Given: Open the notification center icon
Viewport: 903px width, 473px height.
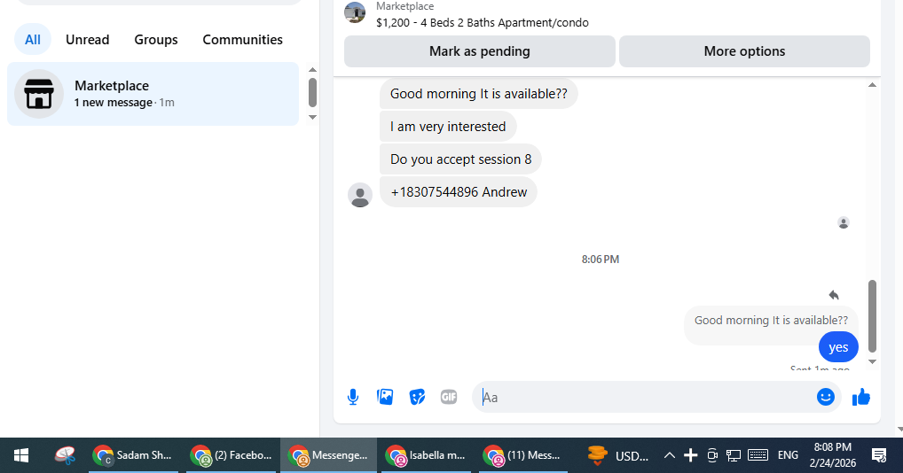Looking at the screenshot, I should click(x=879, y=456).
